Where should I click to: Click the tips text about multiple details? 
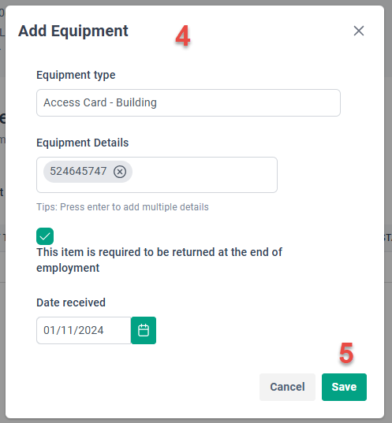122,207
